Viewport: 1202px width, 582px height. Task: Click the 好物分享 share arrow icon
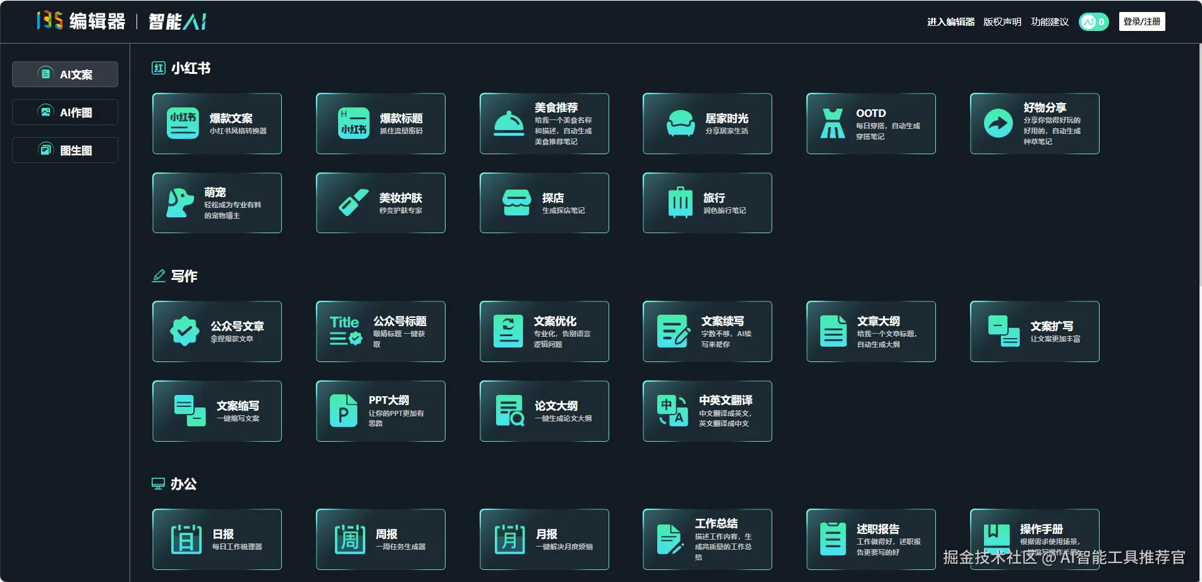pos(999,123)
